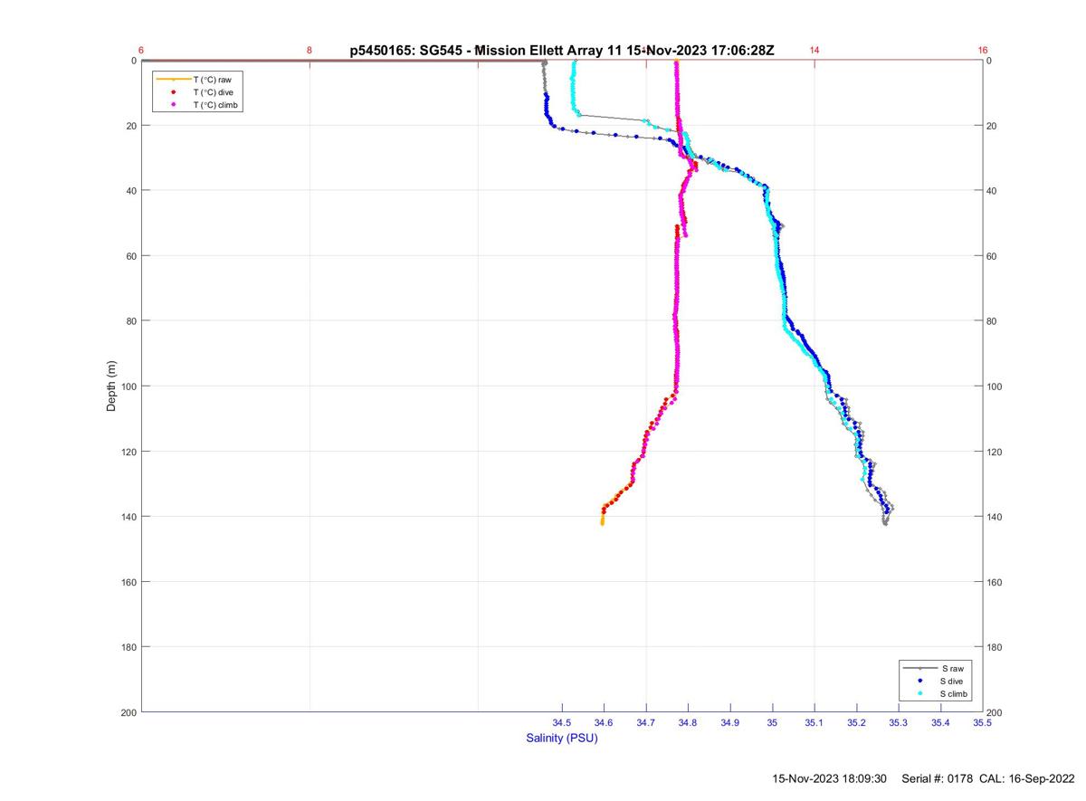Click red temperature tick label 8
The image size is (1086, 801).
click(310, 51)
